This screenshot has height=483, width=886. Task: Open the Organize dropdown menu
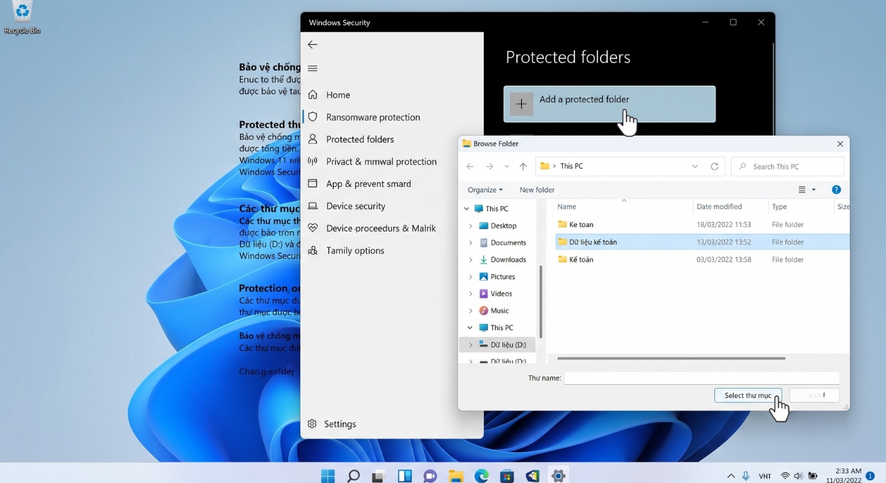(485, 190)
